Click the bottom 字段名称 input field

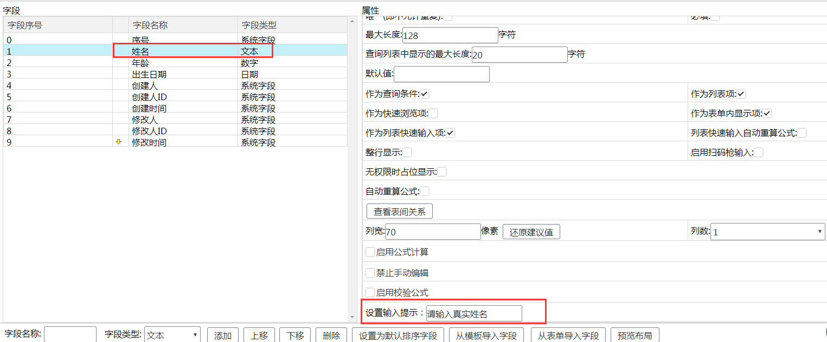70,335
